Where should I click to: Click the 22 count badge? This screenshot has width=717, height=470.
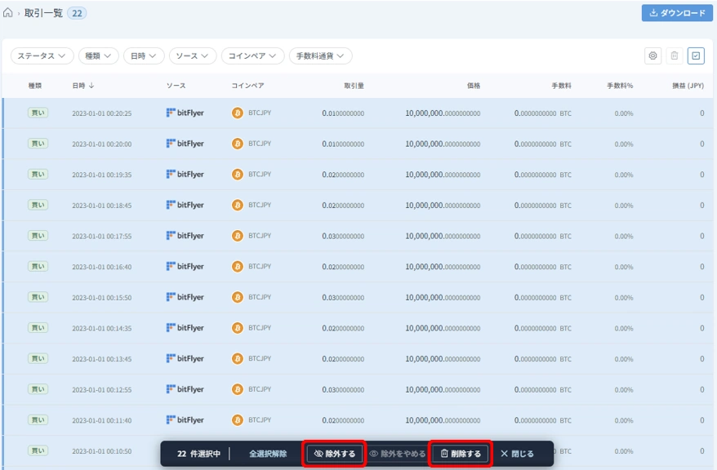77,13
